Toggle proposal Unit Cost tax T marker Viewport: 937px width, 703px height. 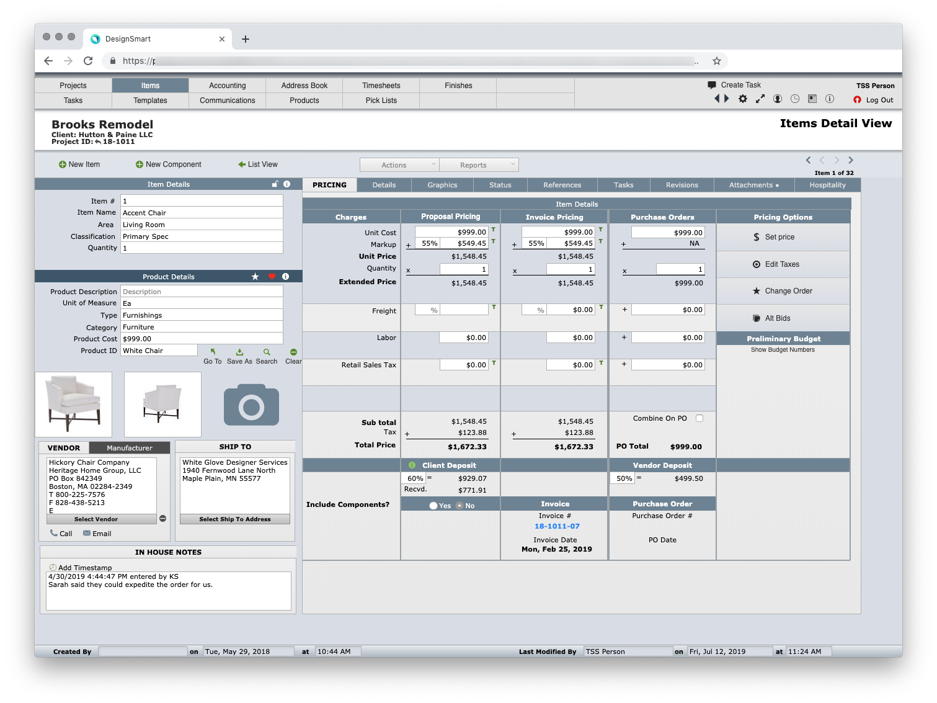pos(494,230)
